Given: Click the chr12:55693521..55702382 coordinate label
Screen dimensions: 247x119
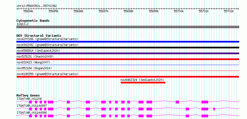Looking at the screenshot, I should pos(37,6).
